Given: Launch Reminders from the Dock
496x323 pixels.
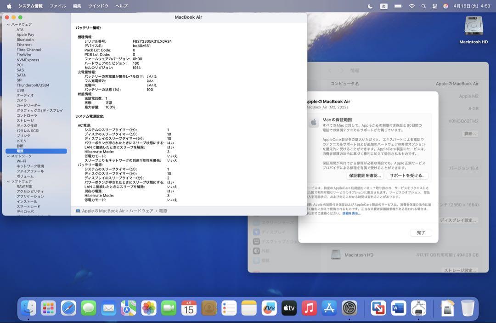Looking at the screenshot, I should pos(229,308).
